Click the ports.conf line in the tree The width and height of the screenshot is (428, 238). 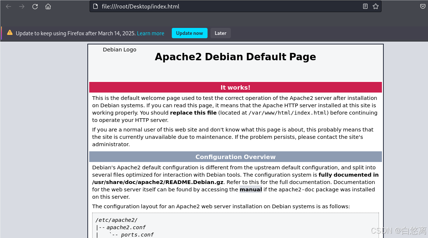tap(137, 234)
